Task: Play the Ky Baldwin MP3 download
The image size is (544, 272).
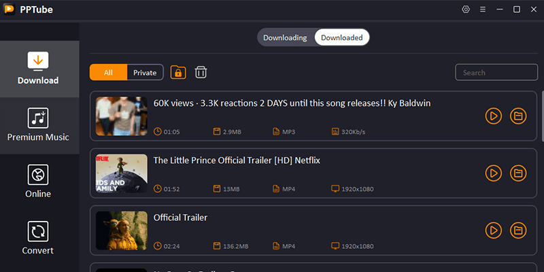Action: [494, 116]
